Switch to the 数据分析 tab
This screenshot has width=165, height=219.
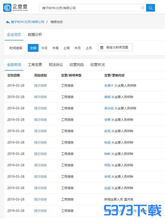tap(35, 34)
